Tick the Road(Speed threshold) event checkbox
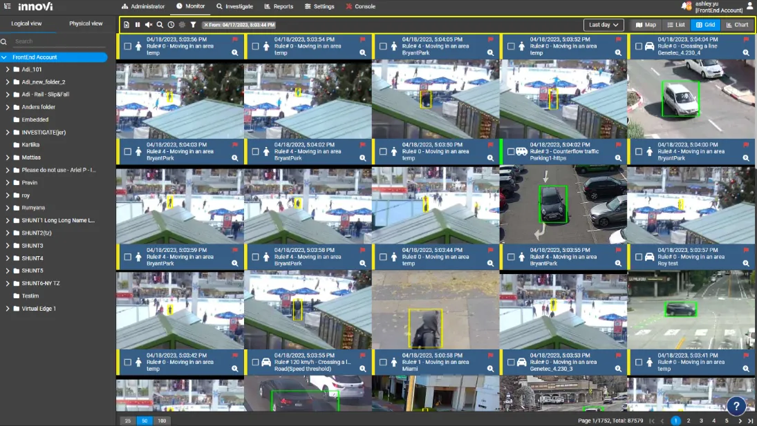This screenshot has width=757, height=426. (x=255, y=362)
